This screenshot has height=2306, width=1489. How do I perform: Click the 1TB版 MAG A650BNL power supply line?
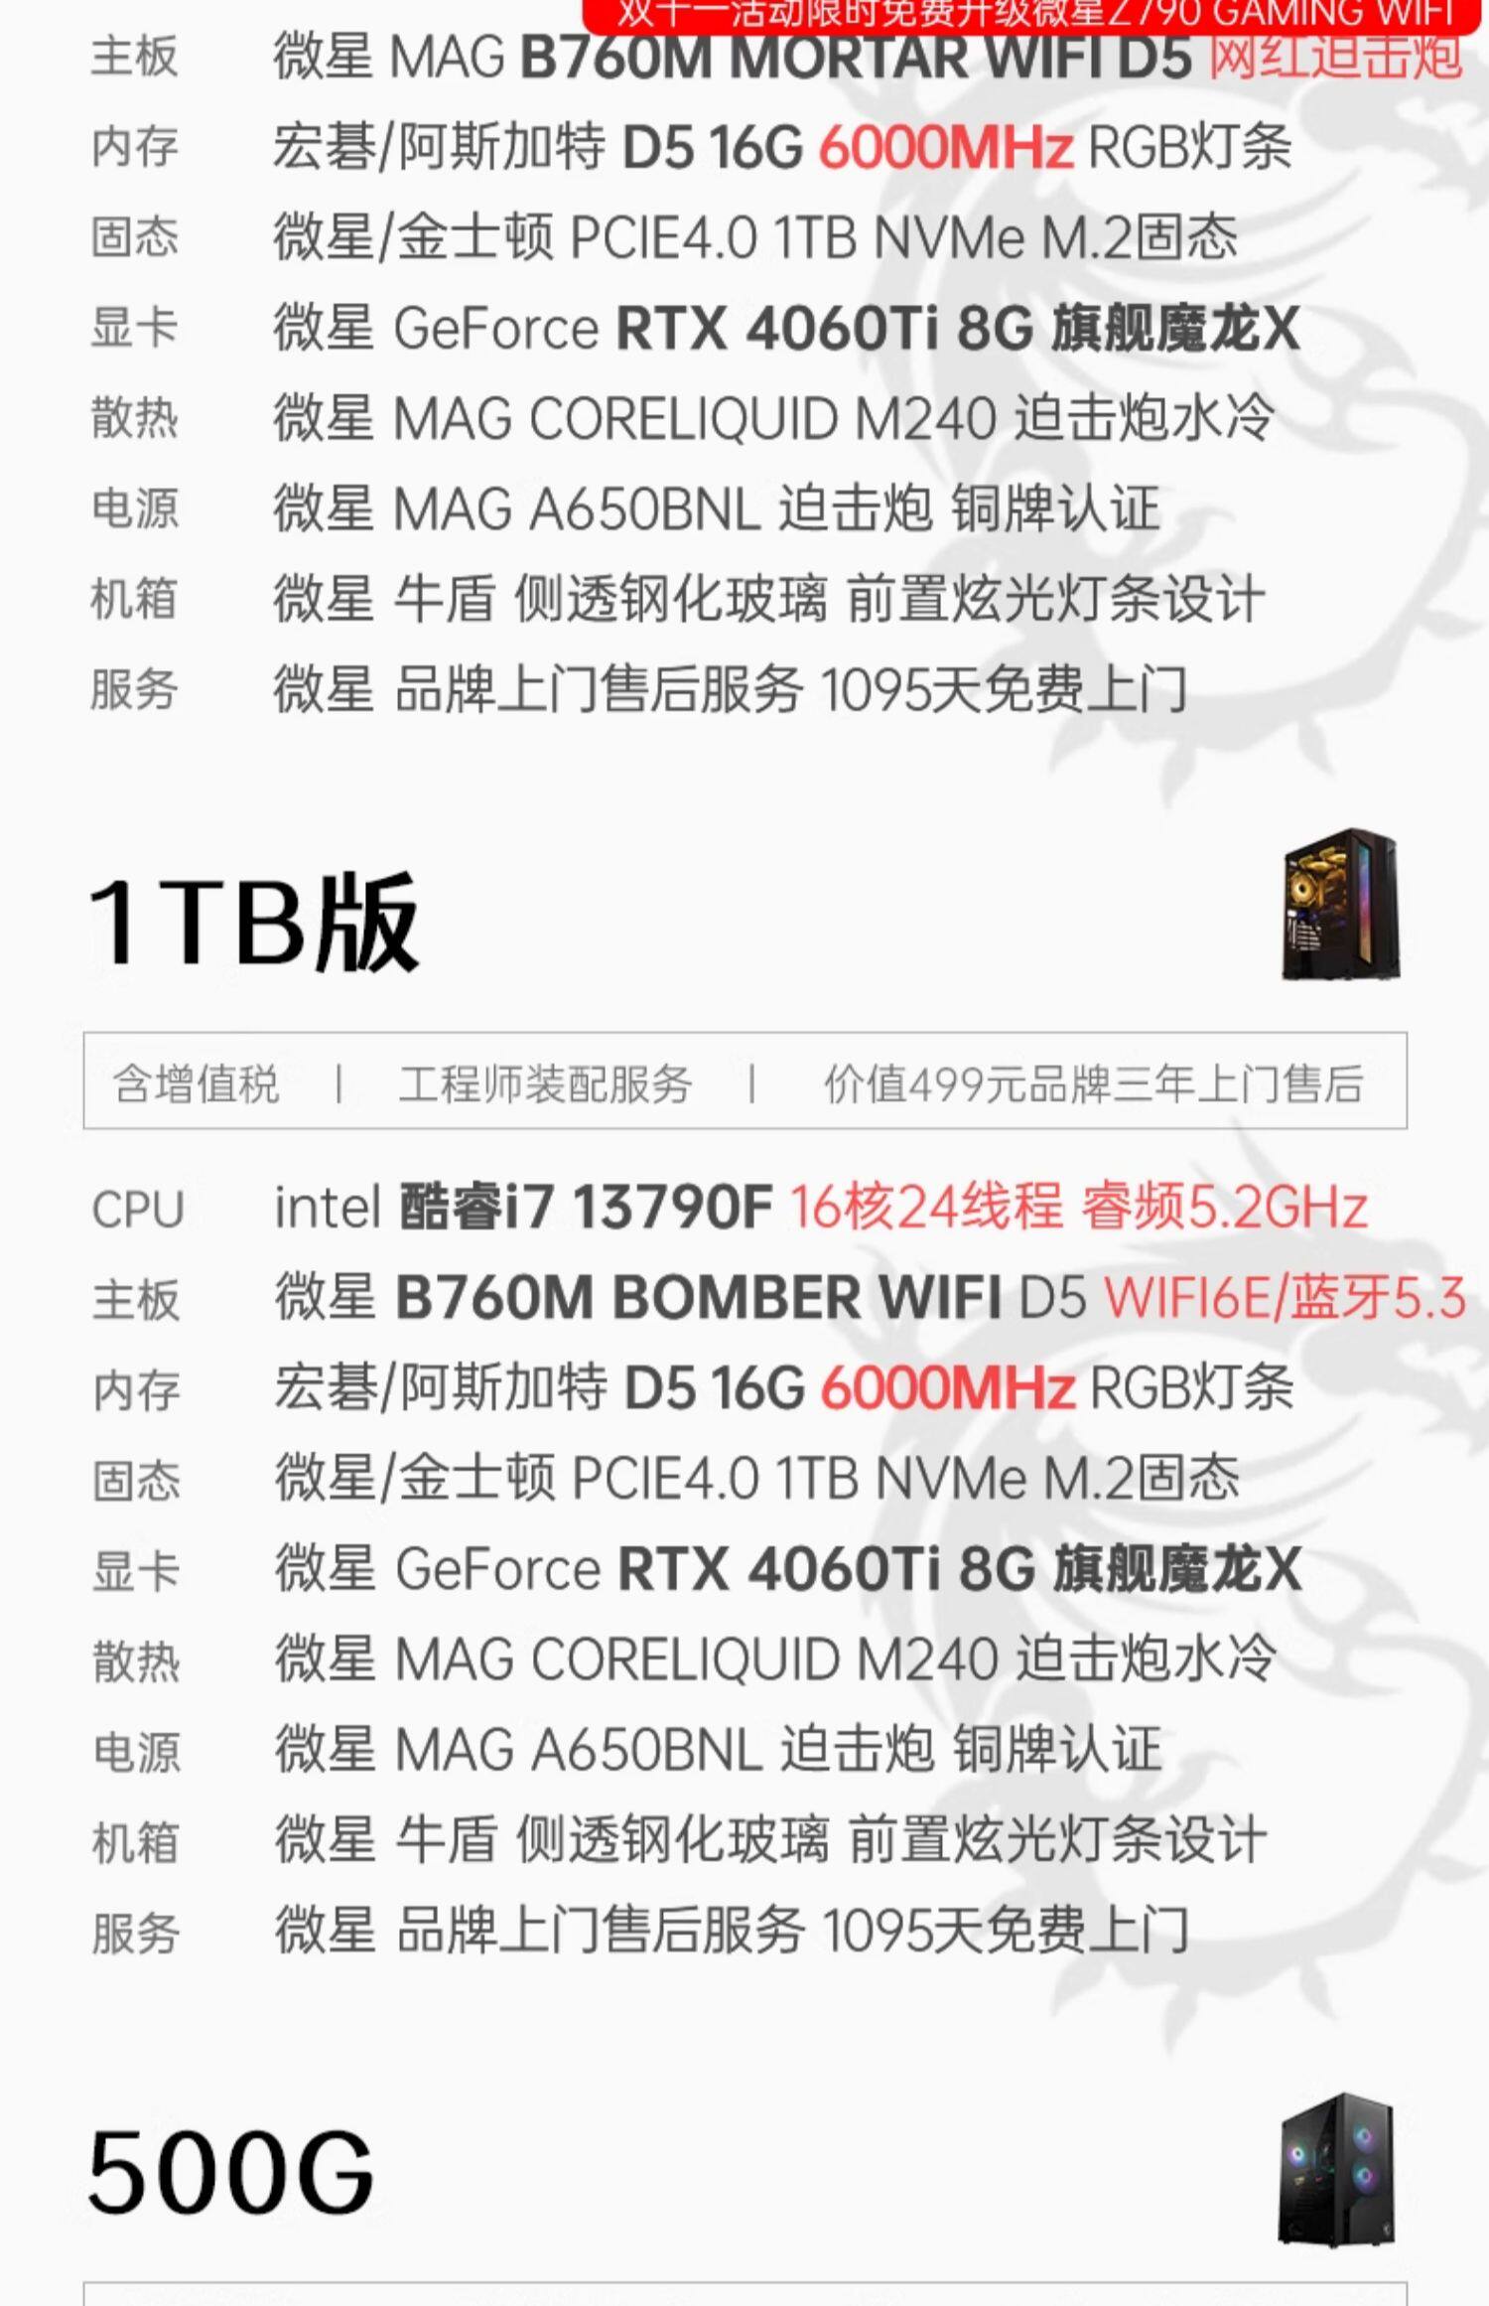tap(718, 1749)
